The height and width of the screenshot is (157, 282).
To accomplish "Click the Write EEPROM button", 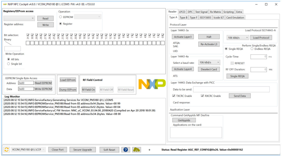I will coord(43,89).
